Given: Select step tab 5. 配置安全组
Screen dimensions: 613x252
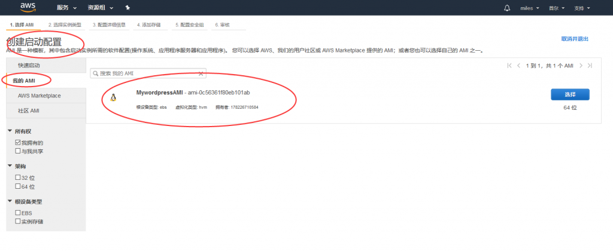Looking at the screenshot, I should click(x=190, y=25).
